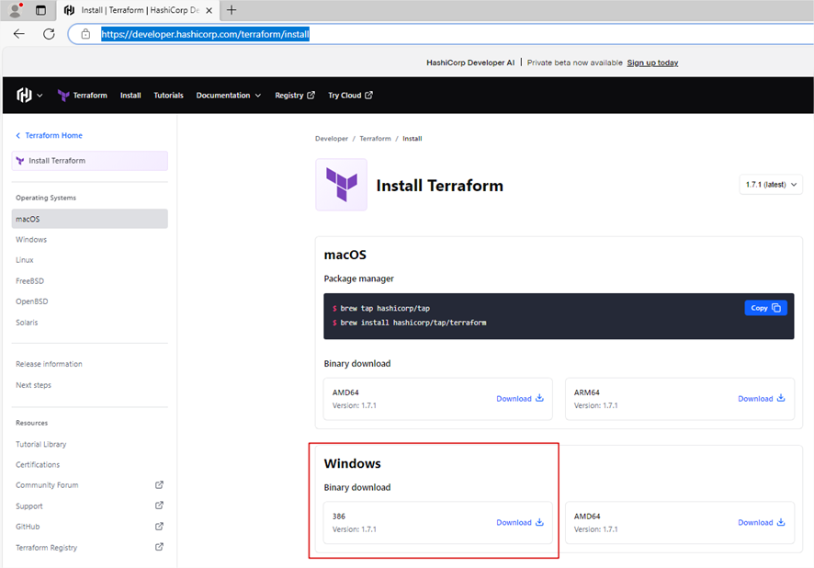The width and height of the screenshot is (814, 568).
Task: Open the Tutorial Library resource
Action: [x=41, y=445]
